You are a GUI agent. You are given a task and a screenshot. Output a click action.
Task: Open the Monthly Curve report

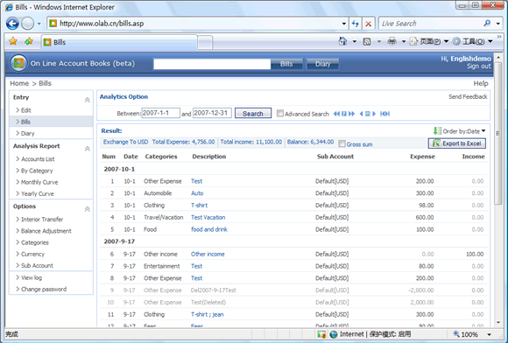tap(39, 182)
